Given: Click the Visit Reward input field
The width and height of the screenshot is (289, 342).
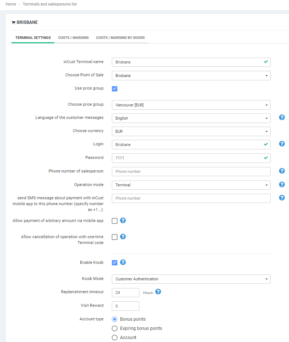Looking at the screenshot, I should click(x=125, y=306).
